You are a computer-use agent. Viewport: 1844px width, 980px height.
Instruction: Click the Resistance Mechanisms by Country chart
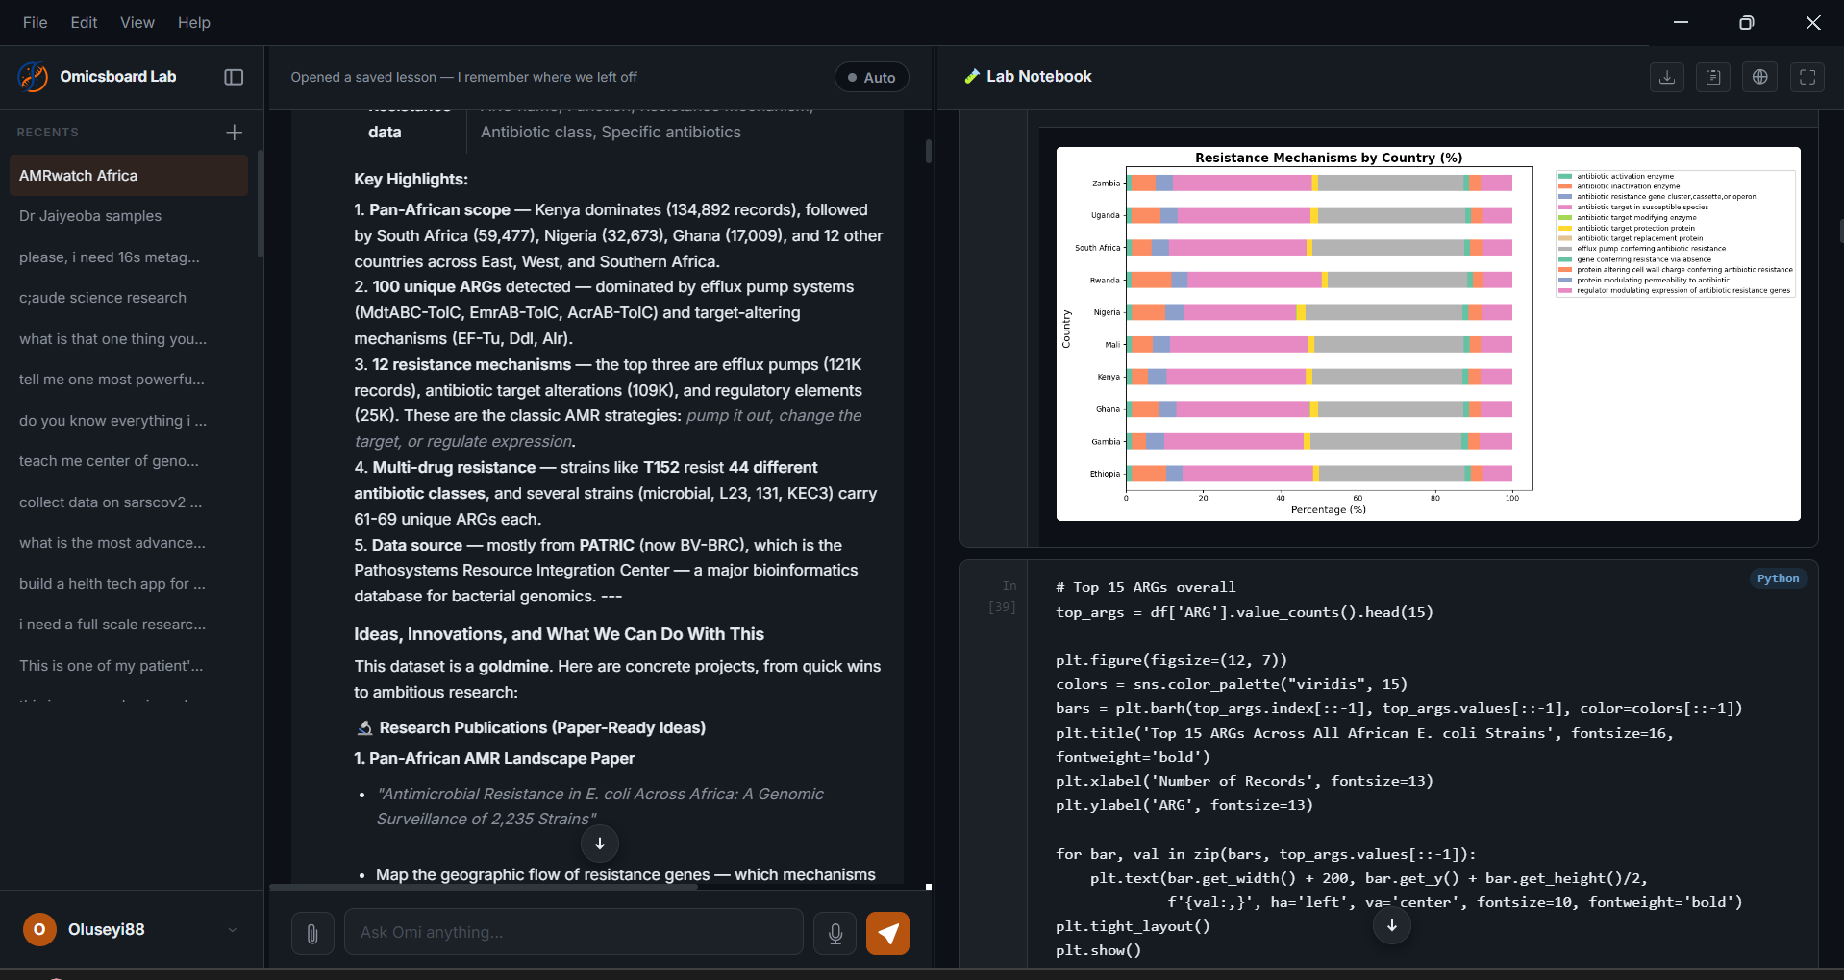coord(1428,333)
